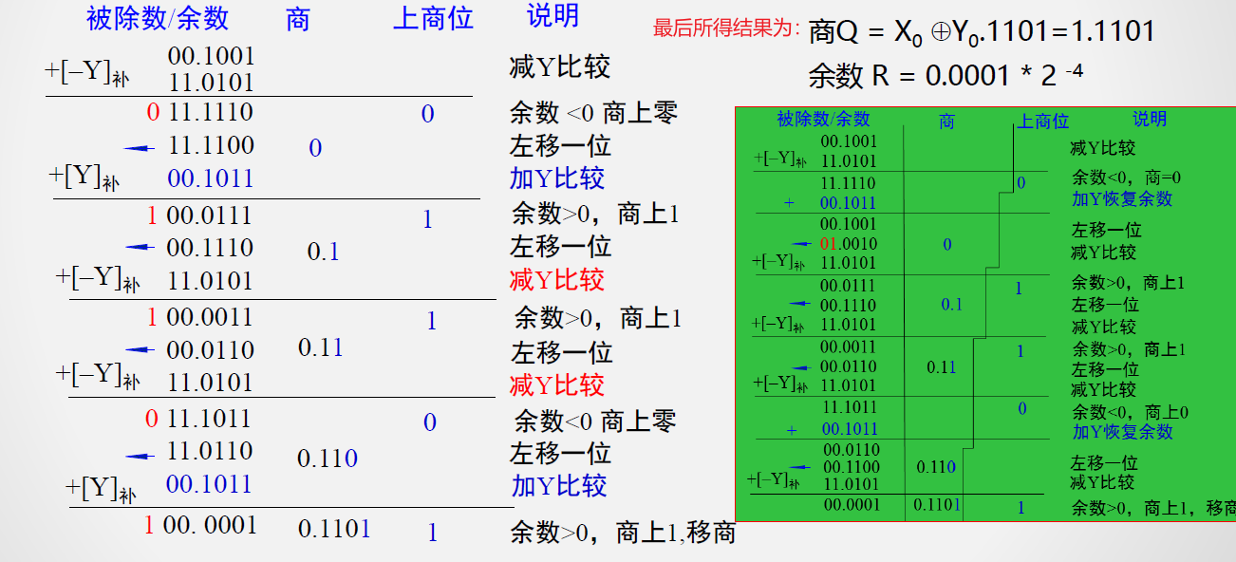This screenshot has height=562, width=1236.
Task: Click the red '0' before 11.1011
Action: (x=152, y=420)
